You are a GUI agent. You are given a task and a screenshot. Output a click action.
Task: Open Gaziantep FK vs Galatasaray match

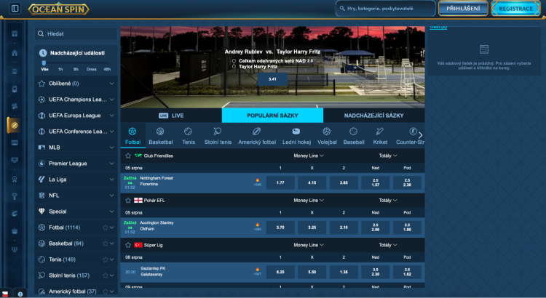(x=153, y=271)
